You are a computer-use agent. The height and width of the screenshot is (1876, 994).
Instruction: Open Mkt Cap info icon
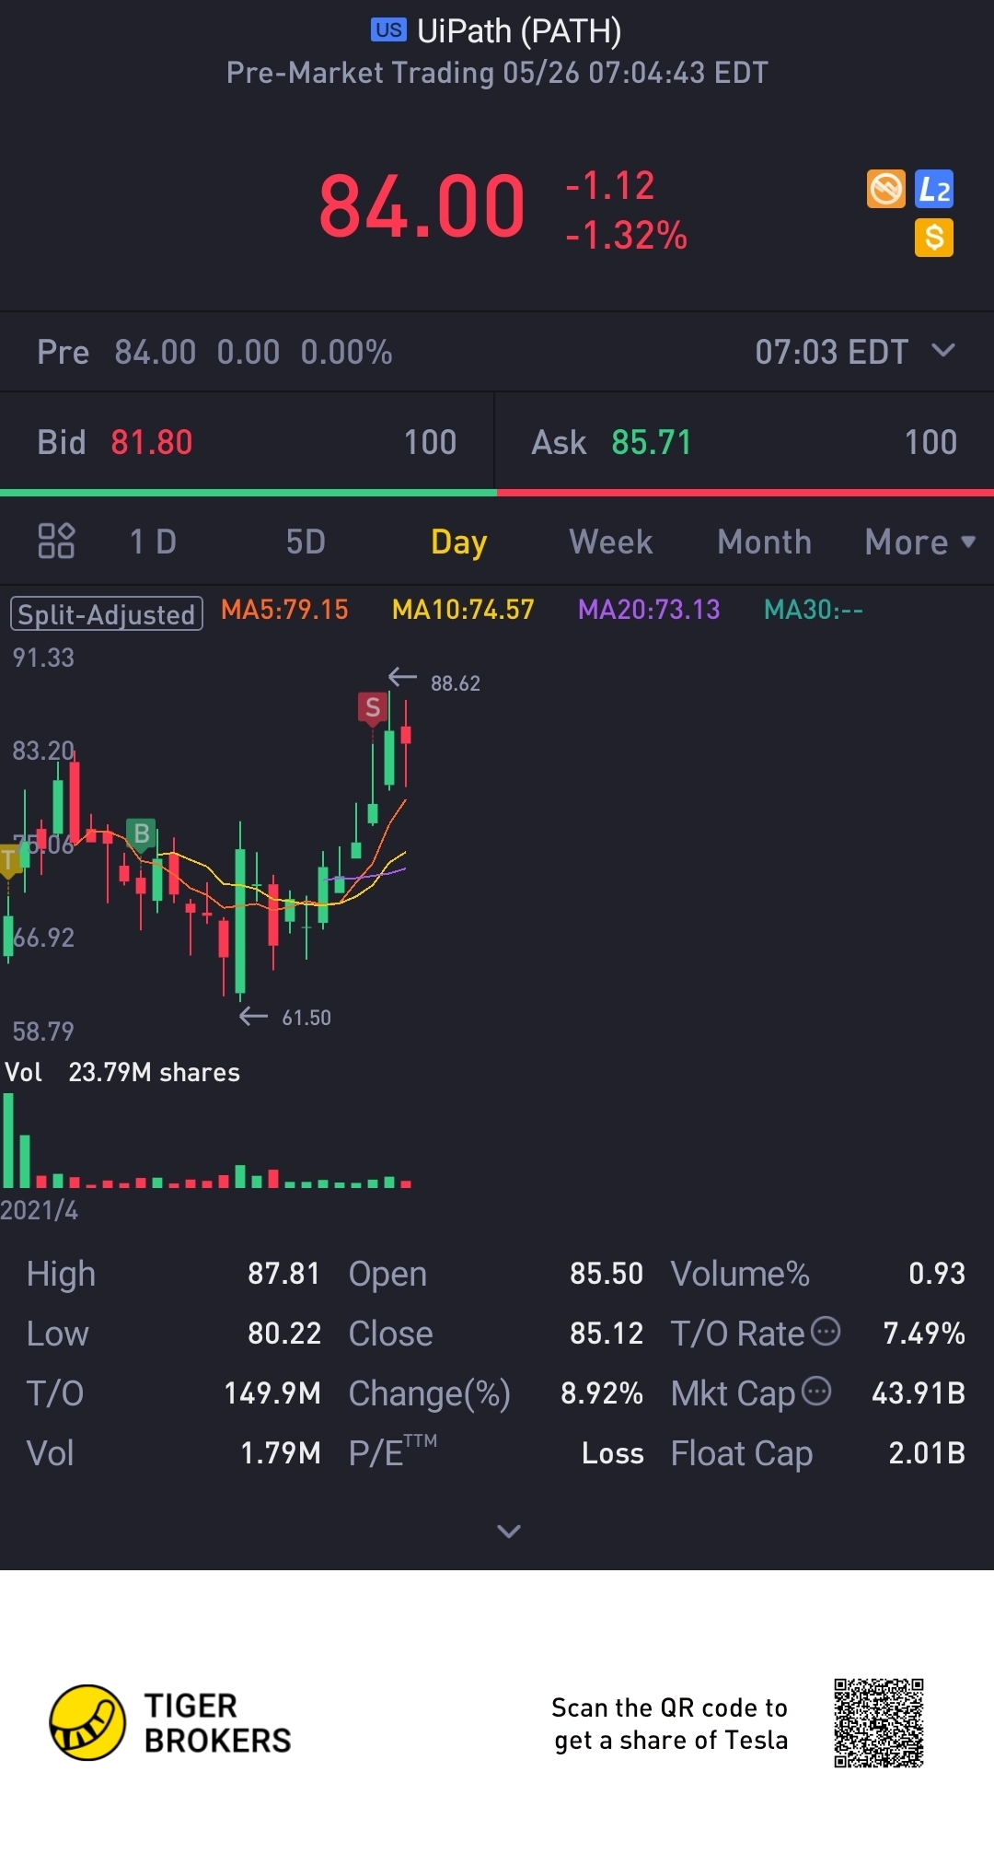click(x=816, y=1391)
